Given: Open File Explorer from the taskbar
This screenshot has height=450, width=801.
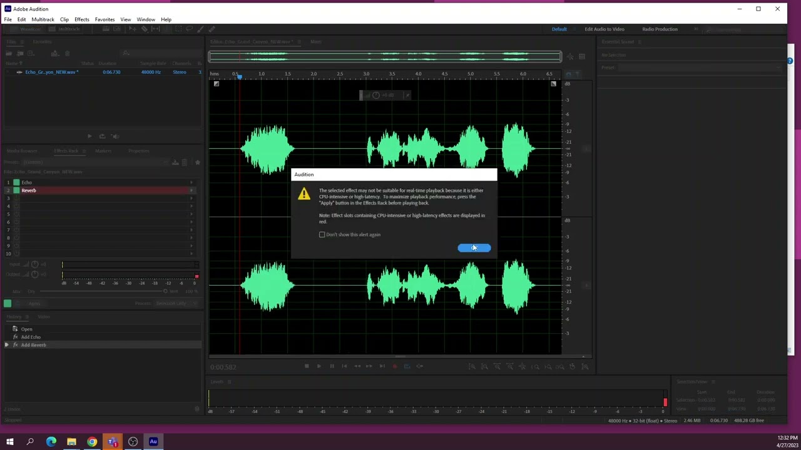Looking at the screenshot, I should point(71,442).
